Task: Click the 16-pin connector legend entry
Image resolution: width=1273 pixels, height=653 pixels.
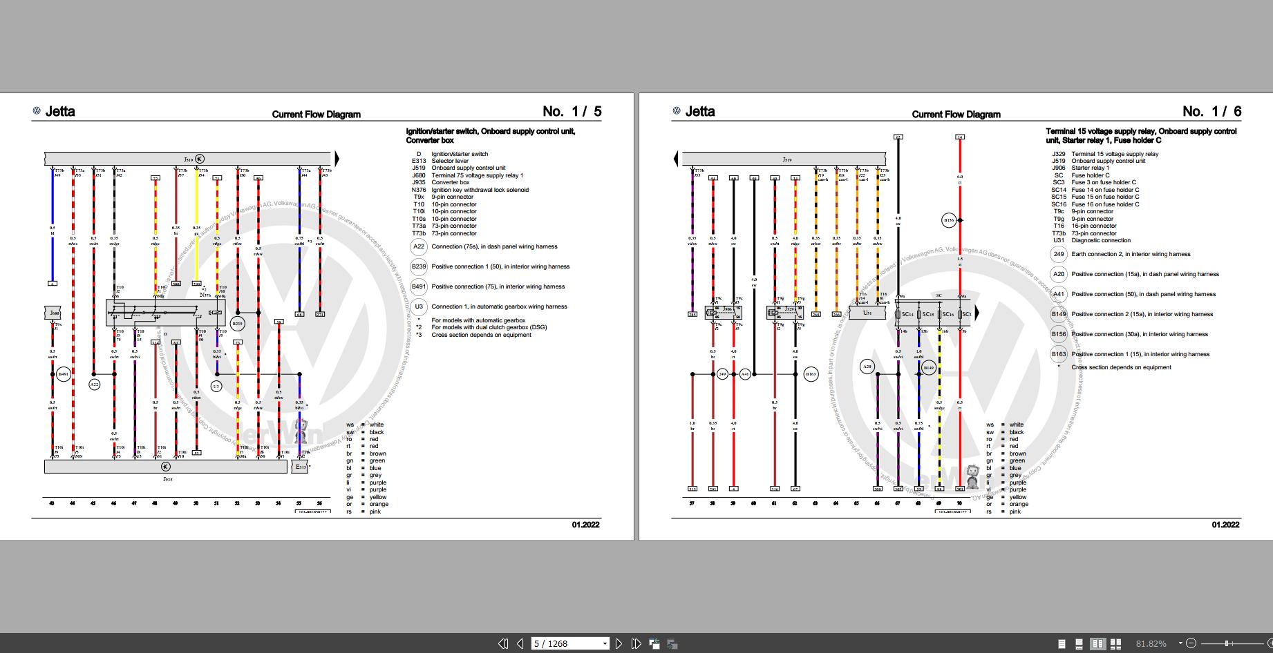Action: [1094, 226]
